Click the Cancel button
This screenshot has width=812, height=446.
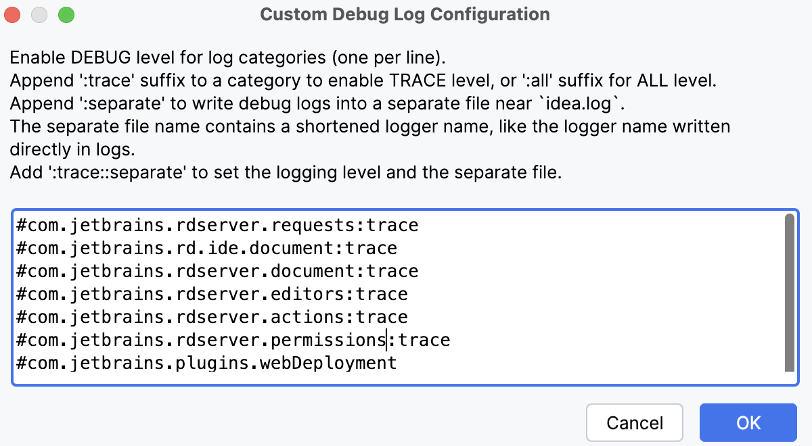pyautogui.click(x=634, y=422)
